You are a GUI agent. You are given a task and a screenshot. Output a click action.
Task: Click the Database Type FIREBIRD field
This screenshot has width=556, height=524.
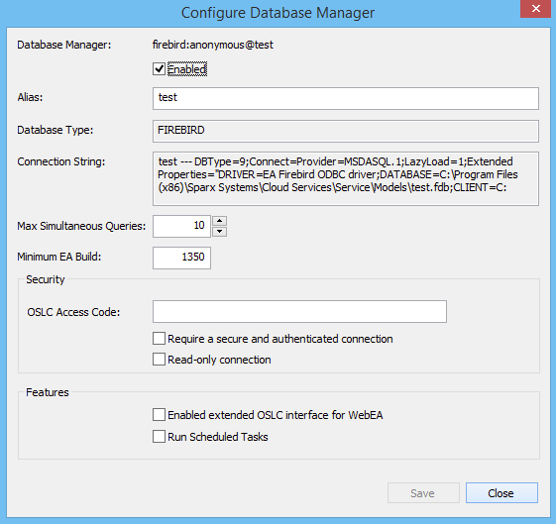coord(346,131)
